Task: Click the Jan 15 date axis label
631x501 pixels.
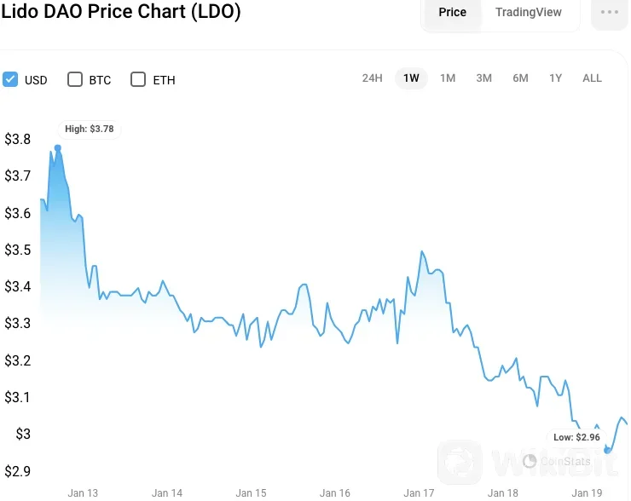Action: tap(251, 492)
